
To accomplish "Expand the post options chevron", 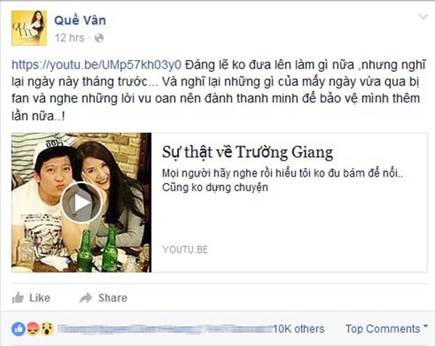I will coord(423,17).
